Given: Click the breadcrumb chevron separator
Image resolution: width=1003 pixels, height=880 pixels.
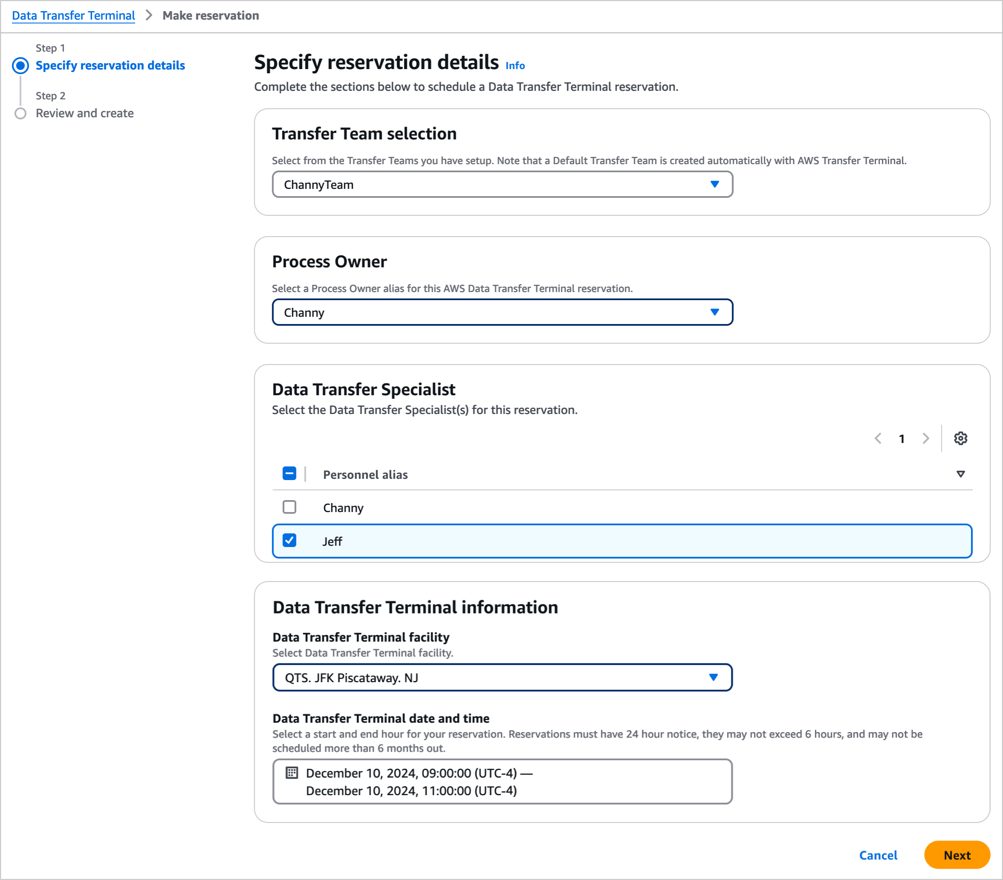Looking at the screenshot, I should pos(149,16).
